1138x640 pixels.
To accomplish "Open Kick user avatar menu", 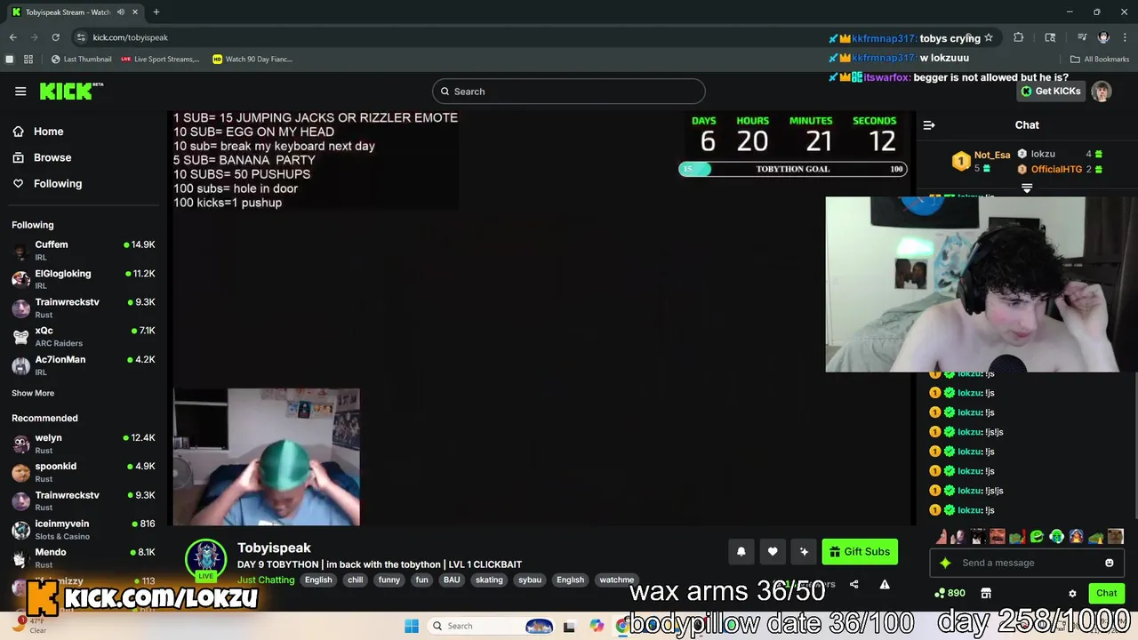I will click(x=1102, y=92).
